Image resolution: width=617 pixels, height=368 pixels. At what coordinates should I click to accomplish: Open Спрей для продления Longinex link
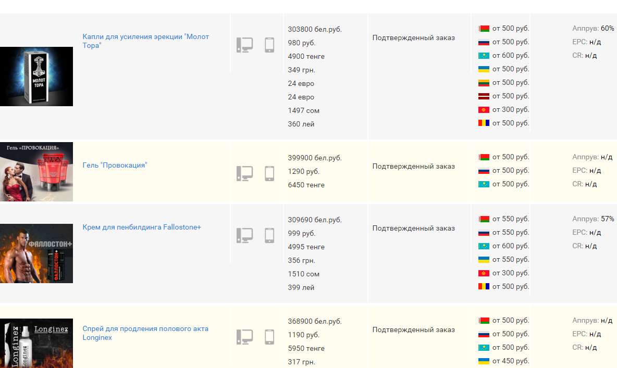click(145, 329)
